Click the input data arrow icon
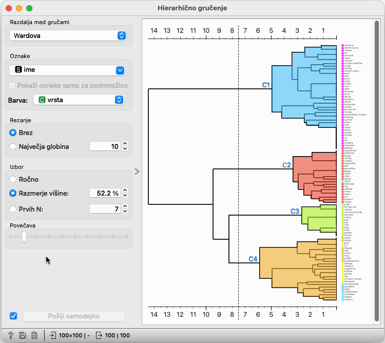 [x=53, y=335]
